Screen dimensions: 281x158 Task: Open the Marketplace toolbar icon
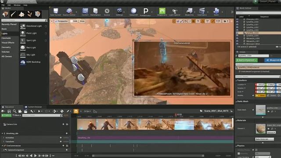[x=96, y=12]
